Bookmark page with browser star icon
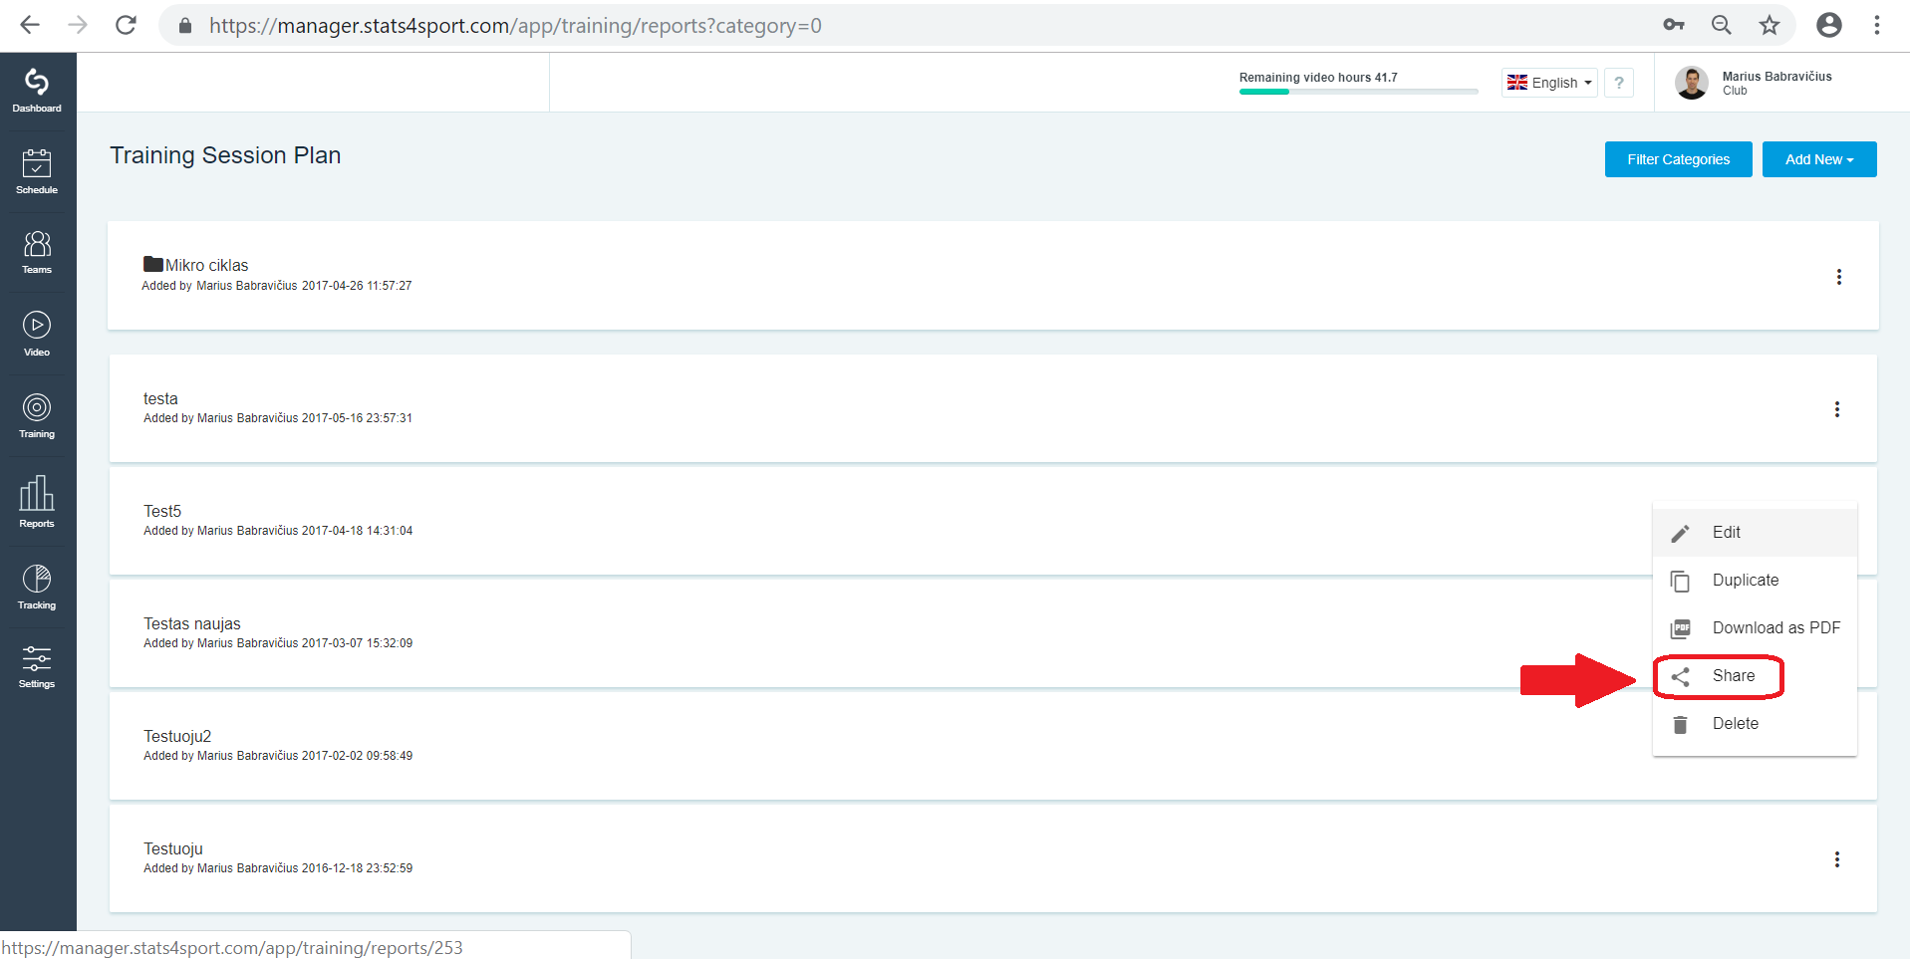 click(1770, 25)
